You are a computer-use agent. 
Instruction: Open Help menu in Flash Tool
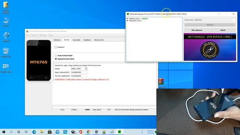point(51,35)
